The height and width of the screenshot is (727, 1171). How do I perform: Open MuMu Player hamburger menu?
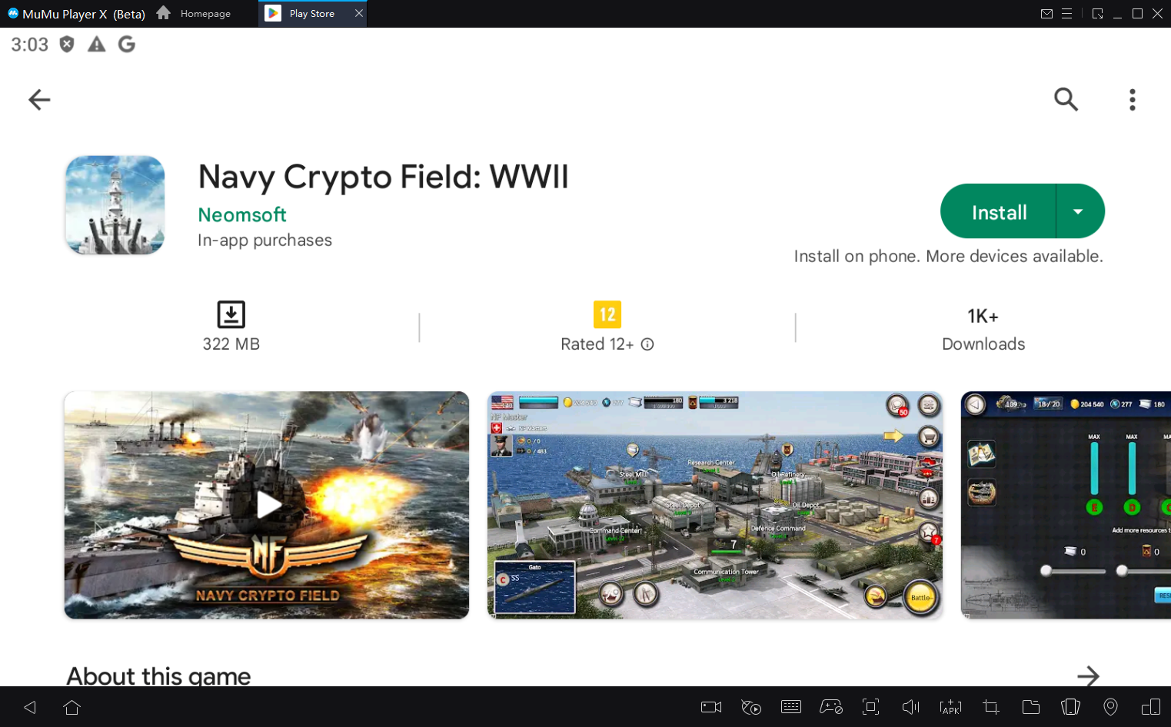click(x=1066, y=14)
